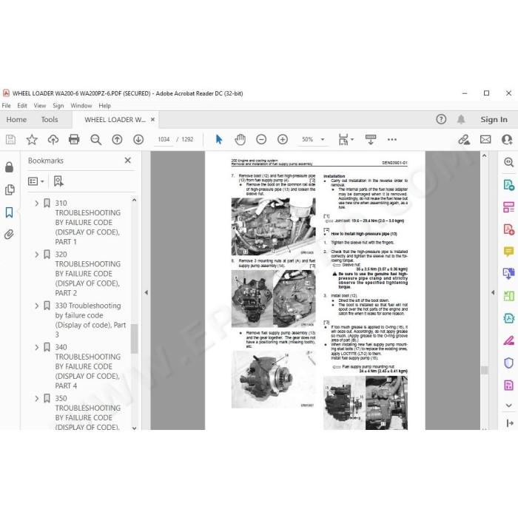Open the File menu
The image size is (518, 518).
pos(6,106)
